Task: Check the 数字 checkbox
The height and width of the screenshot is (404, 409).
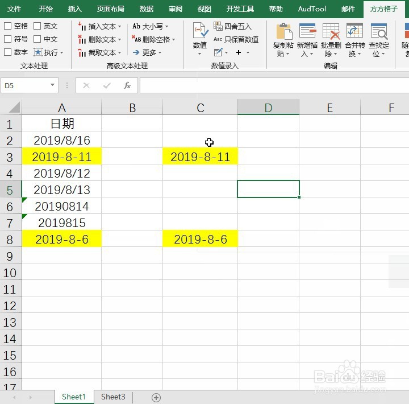Action: click(x=8, y=52)
